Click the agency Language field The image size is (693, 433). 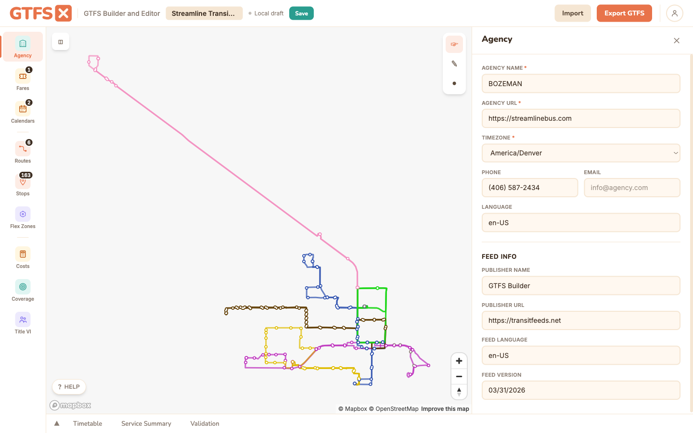coord(581,223)
